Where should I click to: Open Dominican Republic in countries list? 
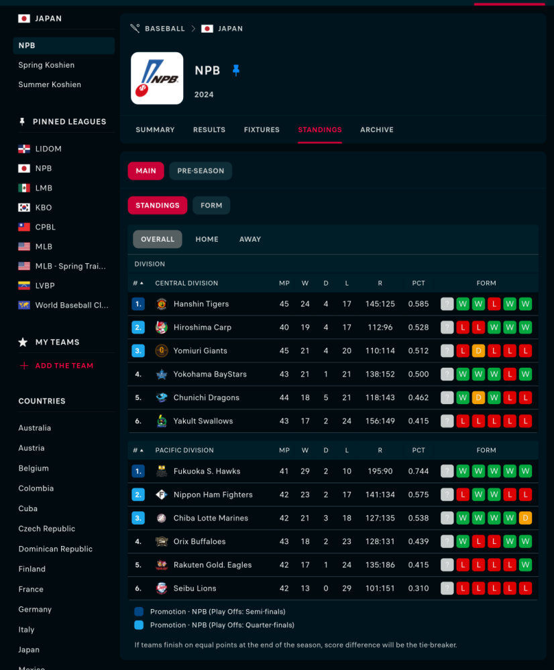click(55, 549)
